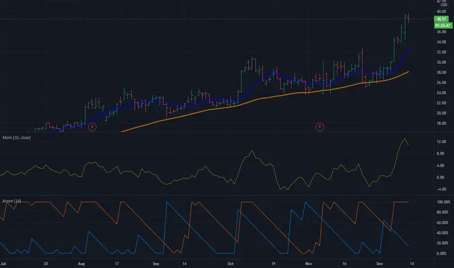Screen dimensions: 454x268
Task: Click the 32.00 price scale label
Action: (x=441, y=52)
